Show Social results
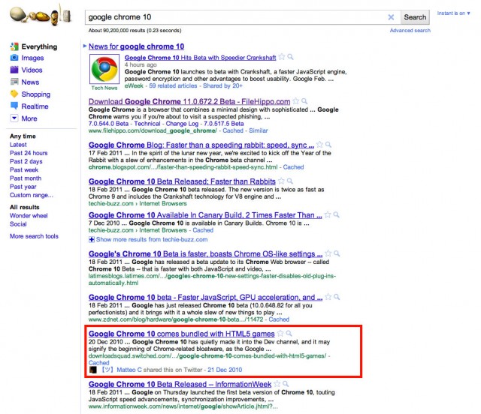Image resolution: width=481 pixels, height=414 pixels. pyautogui.click(x=18, y=223)
